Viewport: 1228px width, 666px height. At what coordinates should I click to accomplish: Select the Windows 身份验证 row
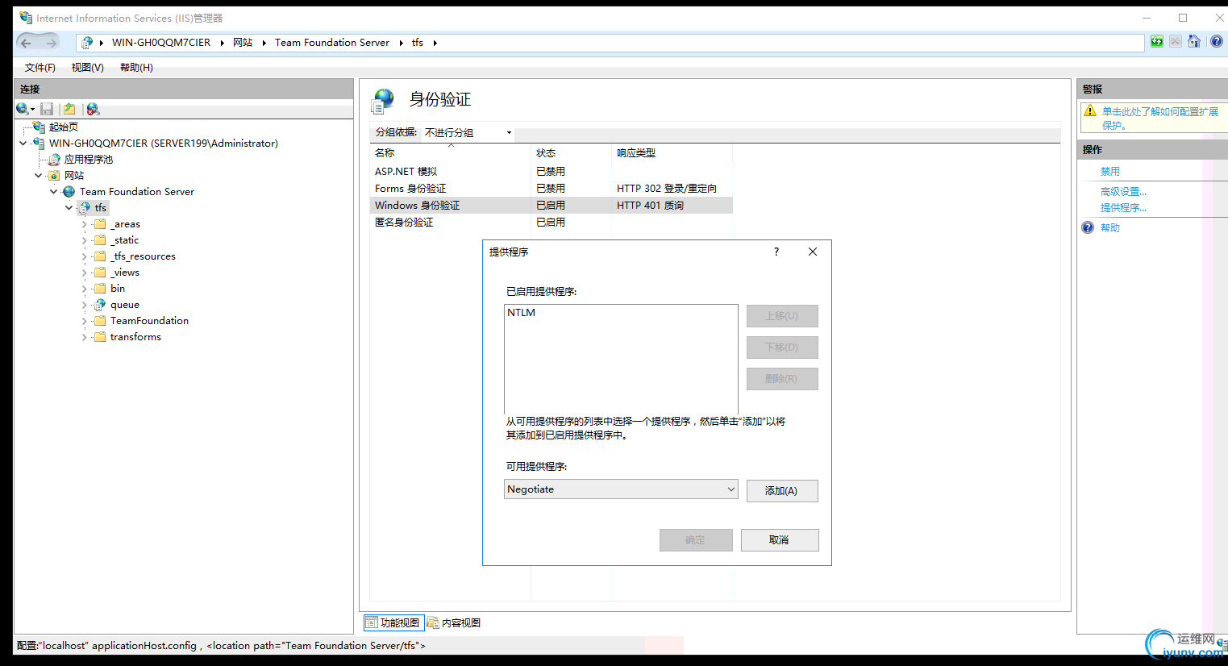[x=552, y=206]
